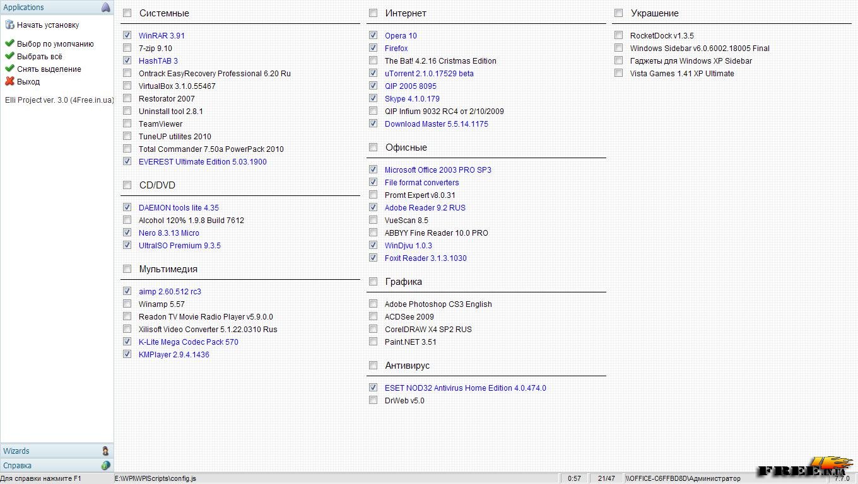858x484 pixels.
Task: Uncheck Microsoft Office 2003 PRO SP3
Action: click(x=373, y=170)
